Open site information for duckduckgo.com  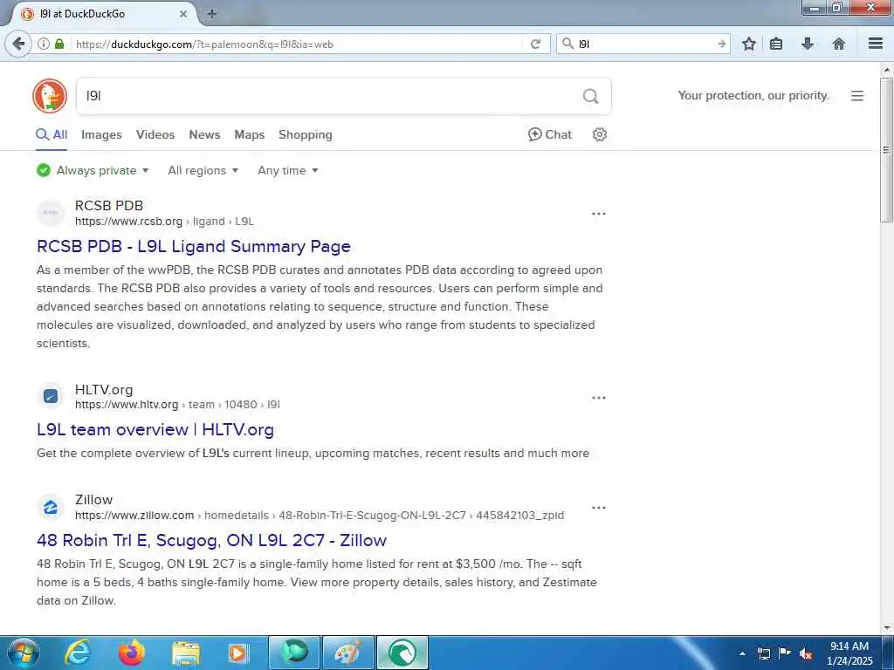point(44,44)
